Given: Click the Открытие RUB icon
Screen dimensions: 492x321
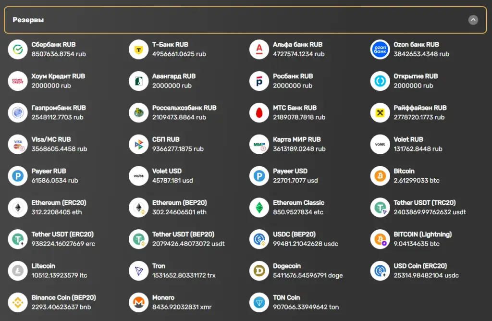Looking at the screenshot, I should tap(380, 81).
